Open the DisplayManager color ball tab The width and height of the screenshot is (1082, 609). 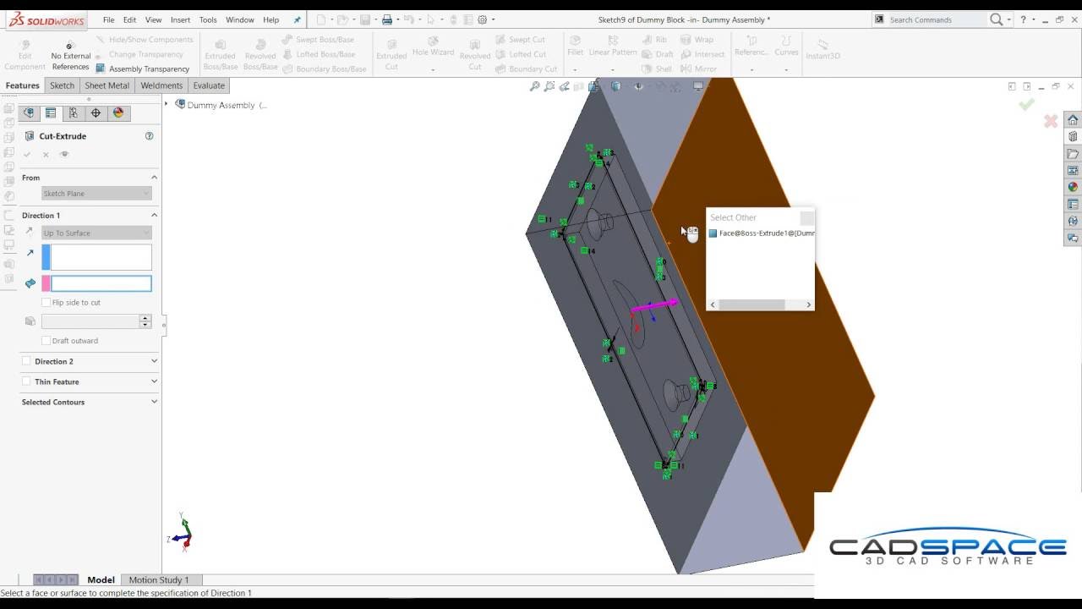118,113
